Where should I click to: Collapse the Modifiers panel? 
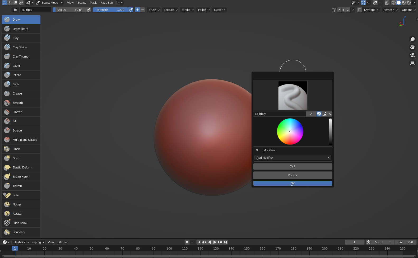(x=257, y=150)
